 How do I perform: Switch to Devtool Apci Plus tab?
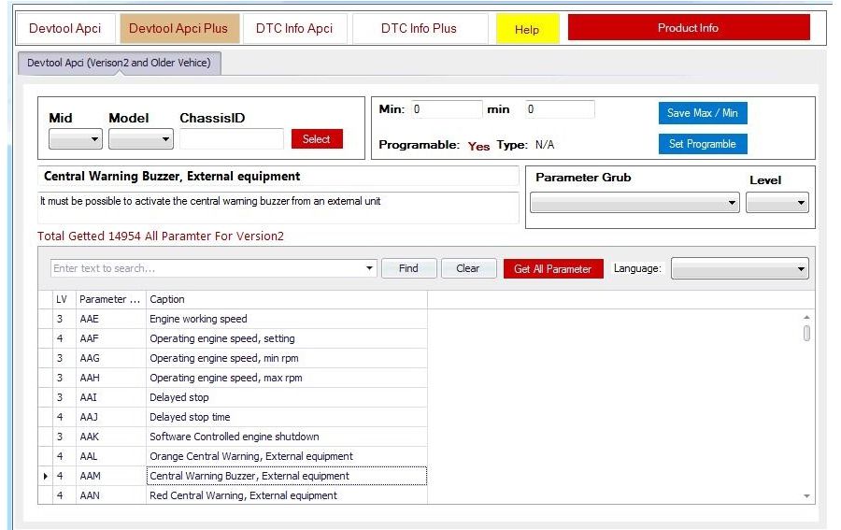(x=178, y=28)
